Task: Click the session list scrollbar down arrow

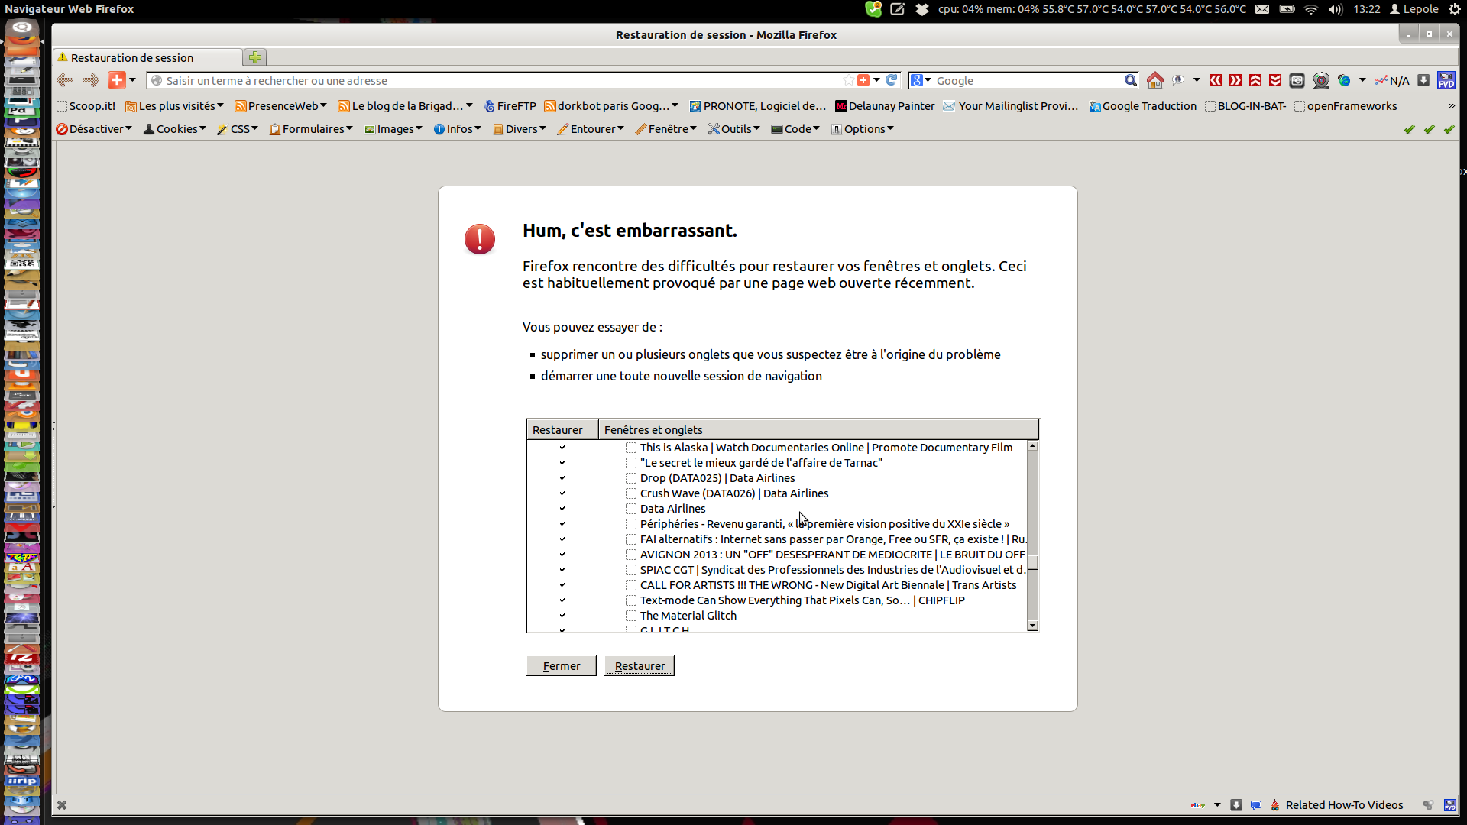Action: [1033, 626]
